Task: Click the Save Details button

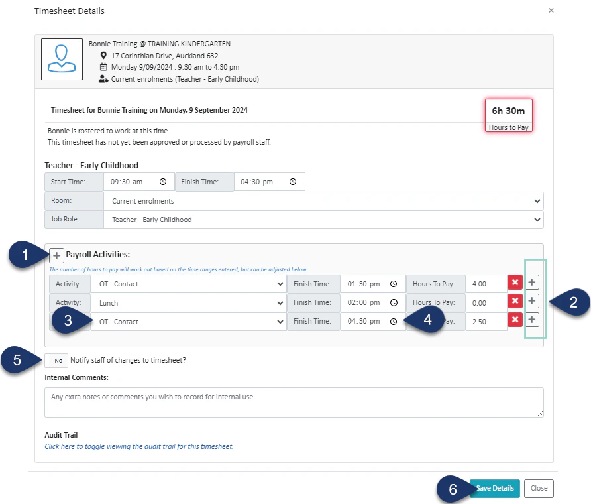Action: click(494, 489)
